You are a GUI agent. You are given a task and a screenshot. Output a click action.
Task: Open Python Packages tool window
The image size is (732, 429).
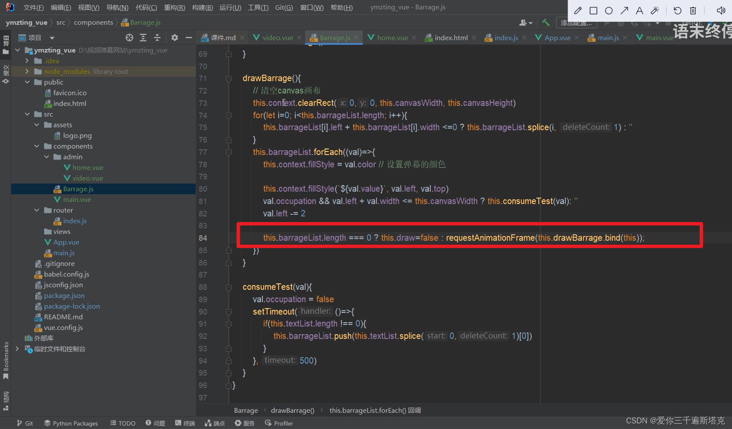[71, 423]
